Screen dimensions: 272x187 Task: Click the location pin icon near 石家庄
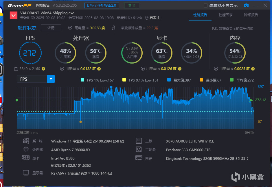click(147, 18)
